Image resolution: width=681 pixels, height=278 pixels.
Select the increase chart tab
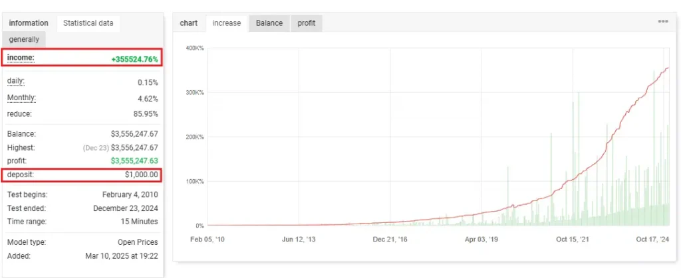[226, 23]
